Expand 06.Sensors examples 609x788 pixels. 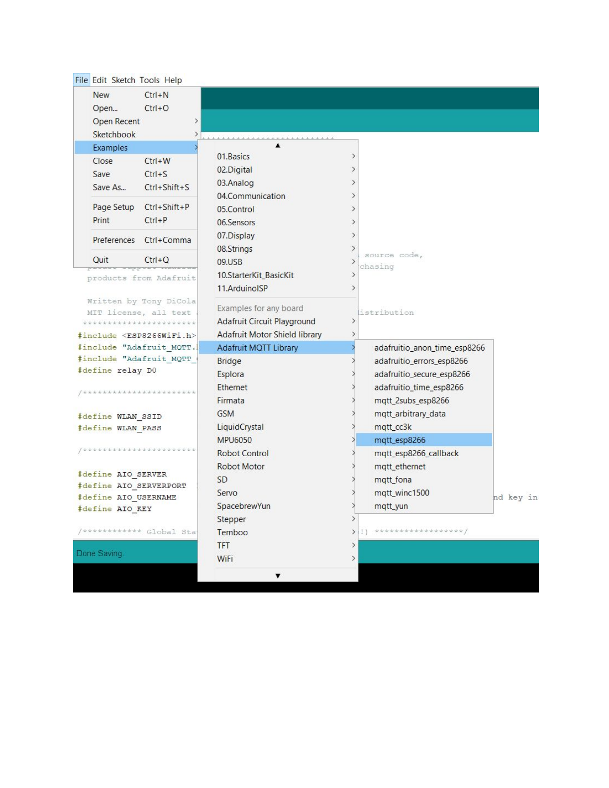click(278, 222)
